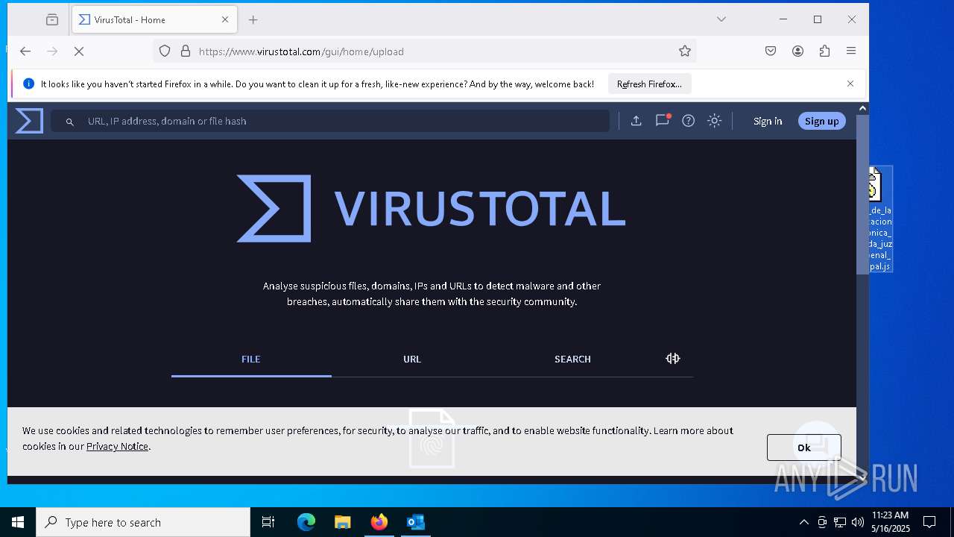Click the info icon in Firefox notification bar
Viewport: 954px width, 537px height.
pyautogui.click(x=28, y=84)
